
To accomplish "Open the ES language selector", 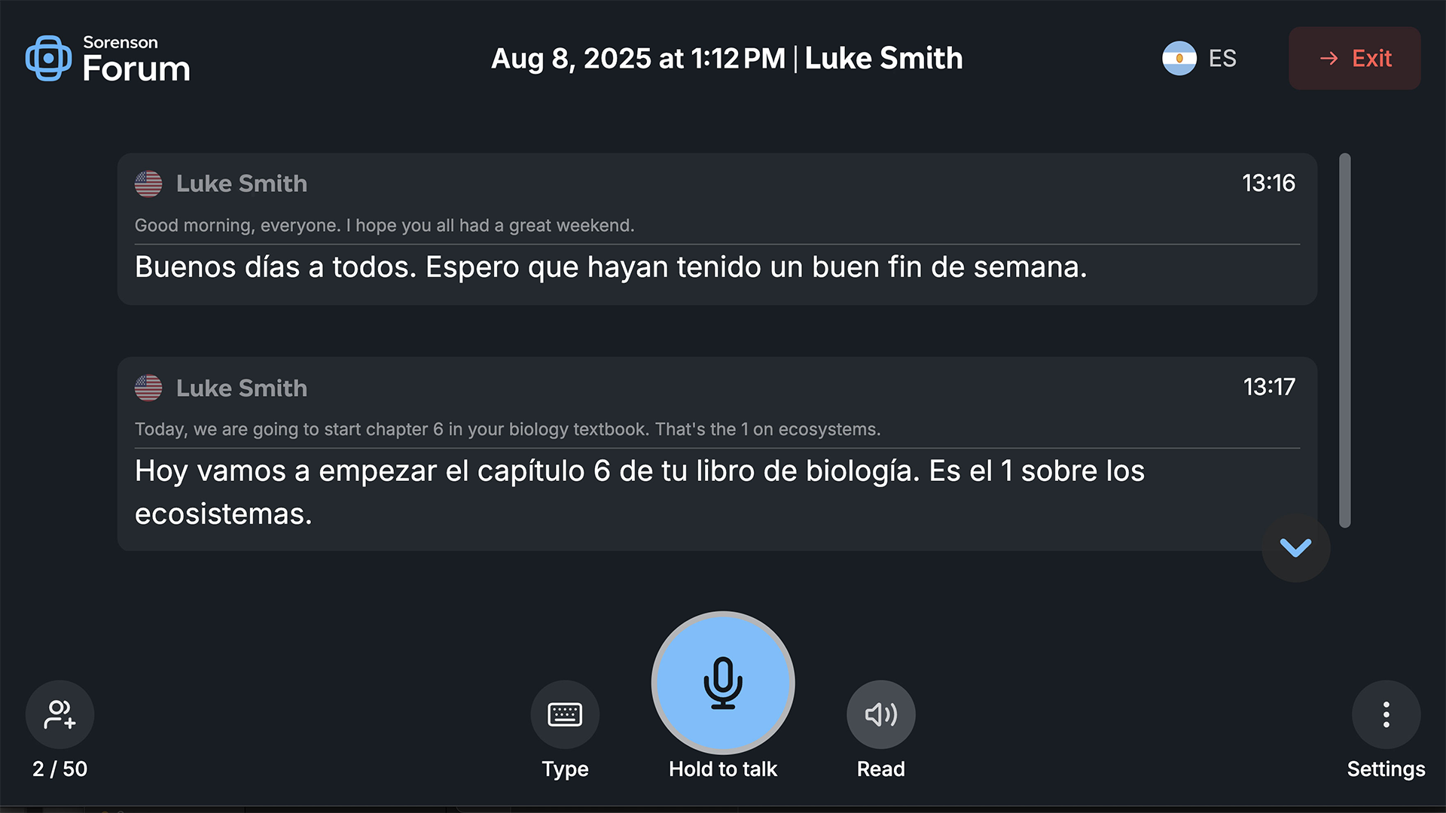I will pos(1222,58).
